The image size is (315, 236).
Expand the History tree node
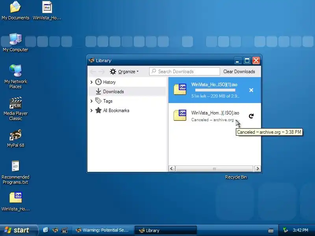pyautogui.click(x=92, y=82)
